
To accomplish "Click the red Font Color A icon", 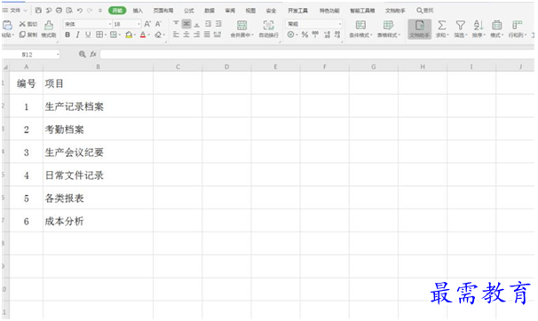I will pyautogui.click(x=143, y=35).
